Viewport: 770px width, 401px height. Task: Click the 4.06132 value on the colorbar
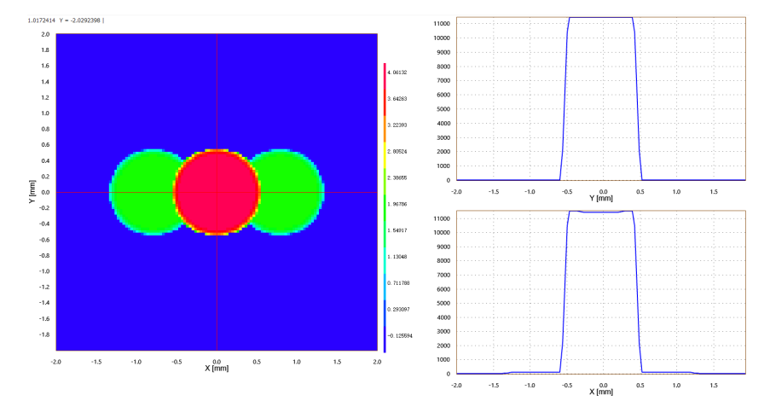coord(402,73)
